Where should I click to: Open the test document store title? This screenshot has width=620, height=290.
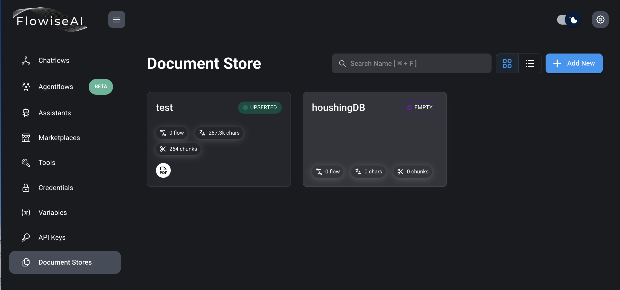164,108
